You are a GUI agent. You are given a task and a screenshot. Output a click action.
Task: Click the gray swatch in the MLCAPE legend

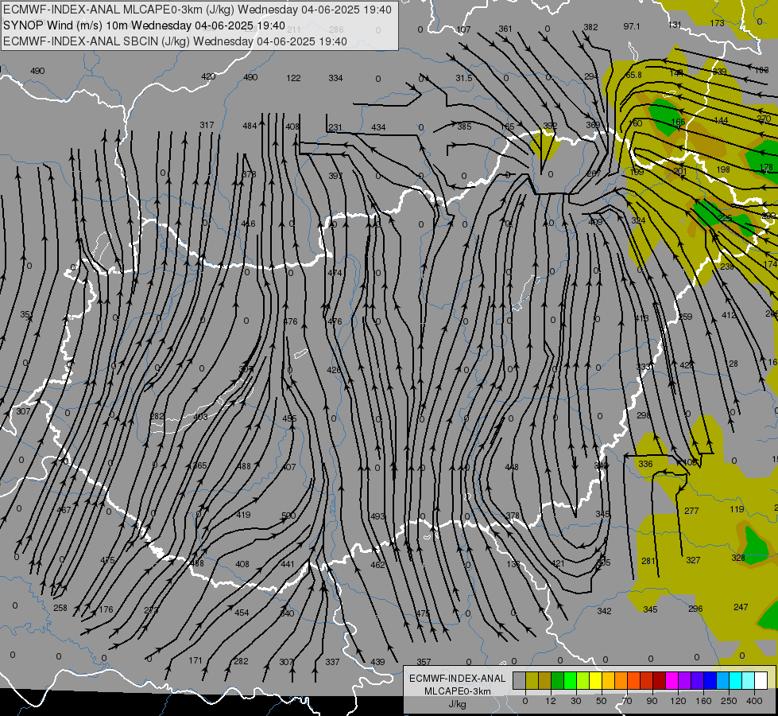(x=520, y=680)
